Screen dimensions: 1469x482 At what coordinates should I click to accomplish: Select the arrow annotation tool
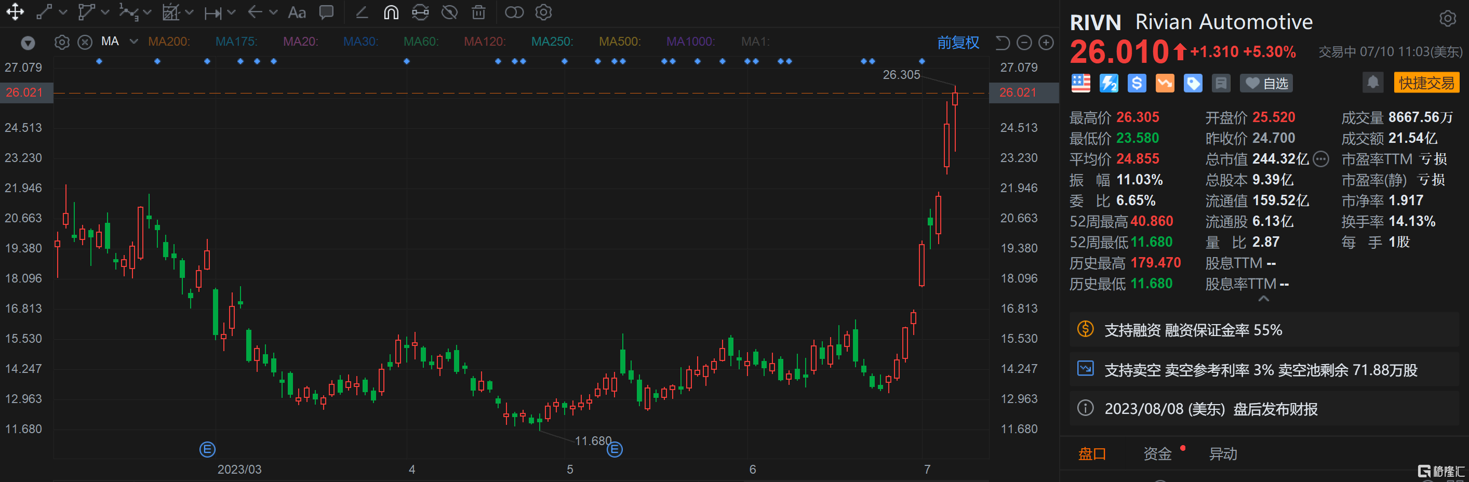click(x=255, y=12)
